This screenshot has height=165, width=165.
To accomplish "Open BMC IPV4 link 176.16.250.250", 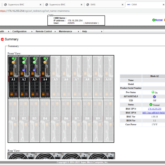I will (x=155, y=109).
